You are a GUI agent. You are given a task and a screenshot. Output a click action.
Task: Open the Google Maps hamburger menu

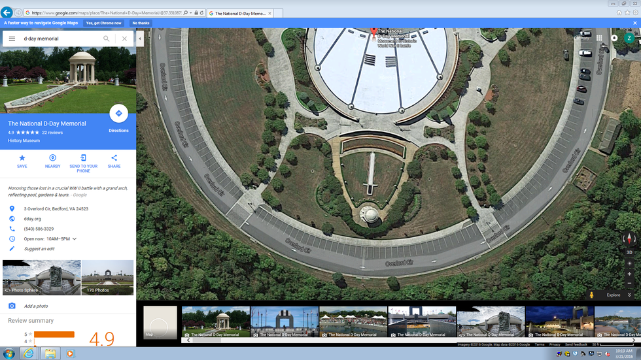point(12,39)
